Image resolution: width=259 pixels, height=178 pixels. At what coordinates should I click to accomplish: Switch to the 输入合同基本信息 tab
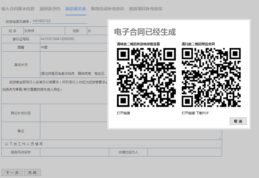18,9
